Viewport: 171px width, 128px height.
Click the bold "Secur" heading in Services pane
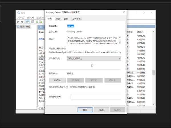tap(42, 32)
